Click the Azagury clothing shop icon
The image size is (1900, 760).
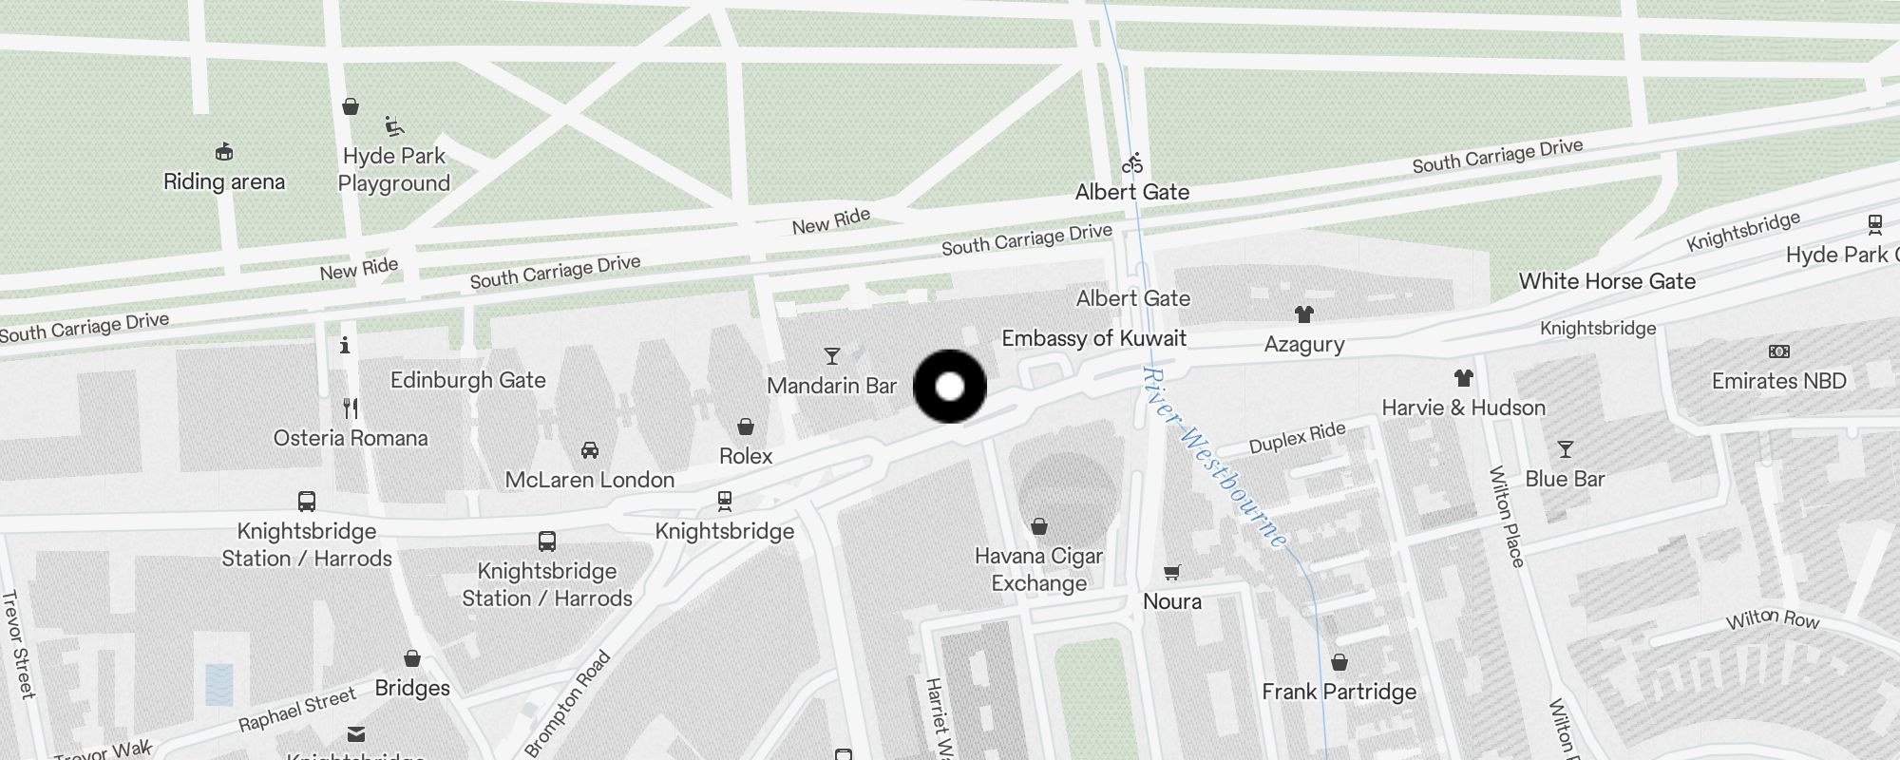1303,314
